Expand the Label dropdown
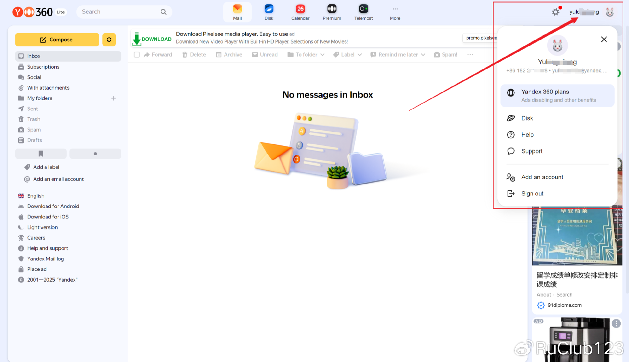The image size is (629, 362). pos(347,55)
